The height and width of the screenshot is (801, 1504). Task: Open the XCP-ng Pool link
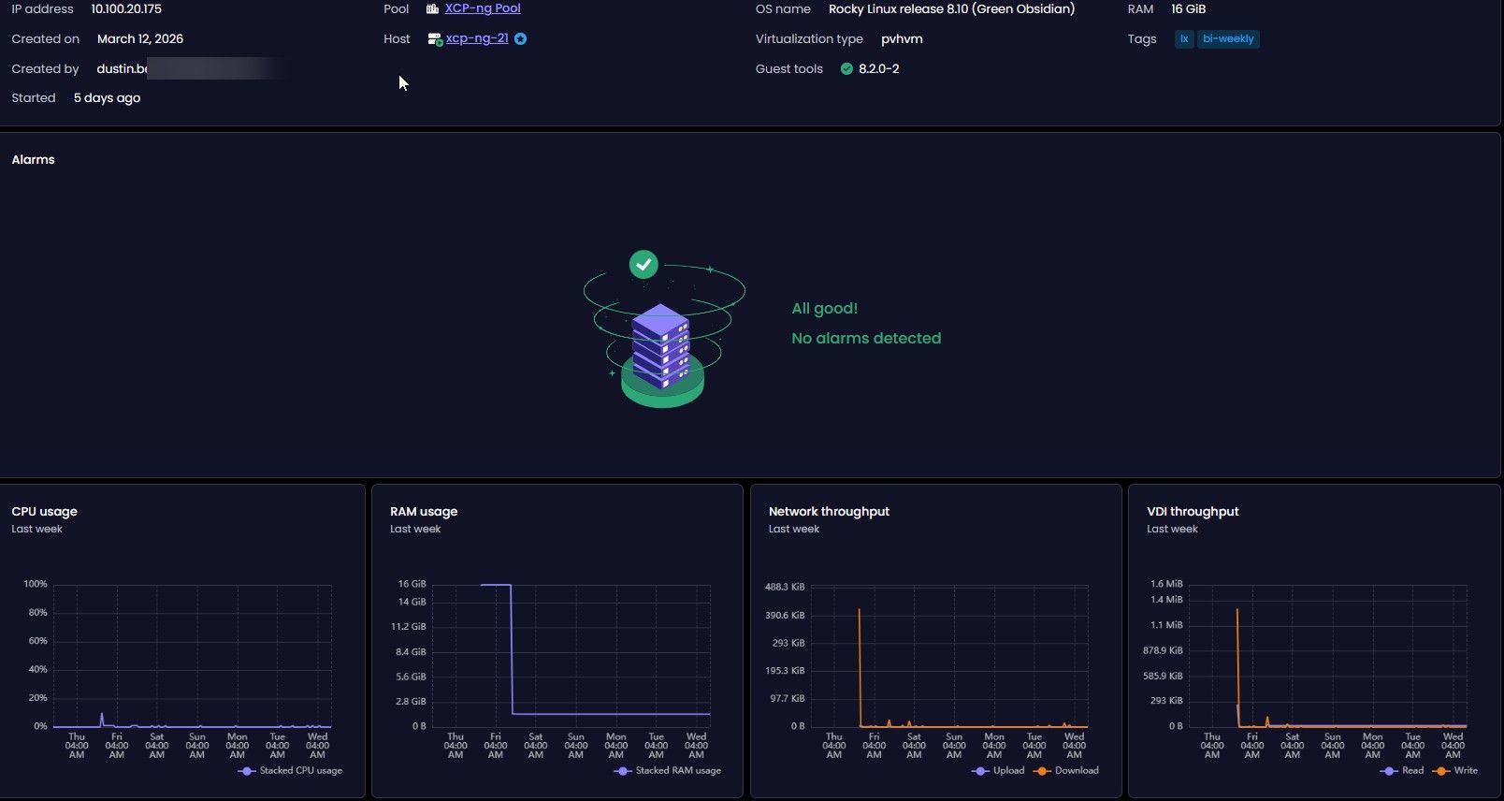[483, 8]
